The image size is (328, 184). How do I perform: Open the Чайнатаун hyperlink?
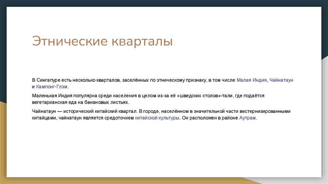(281, 80)
